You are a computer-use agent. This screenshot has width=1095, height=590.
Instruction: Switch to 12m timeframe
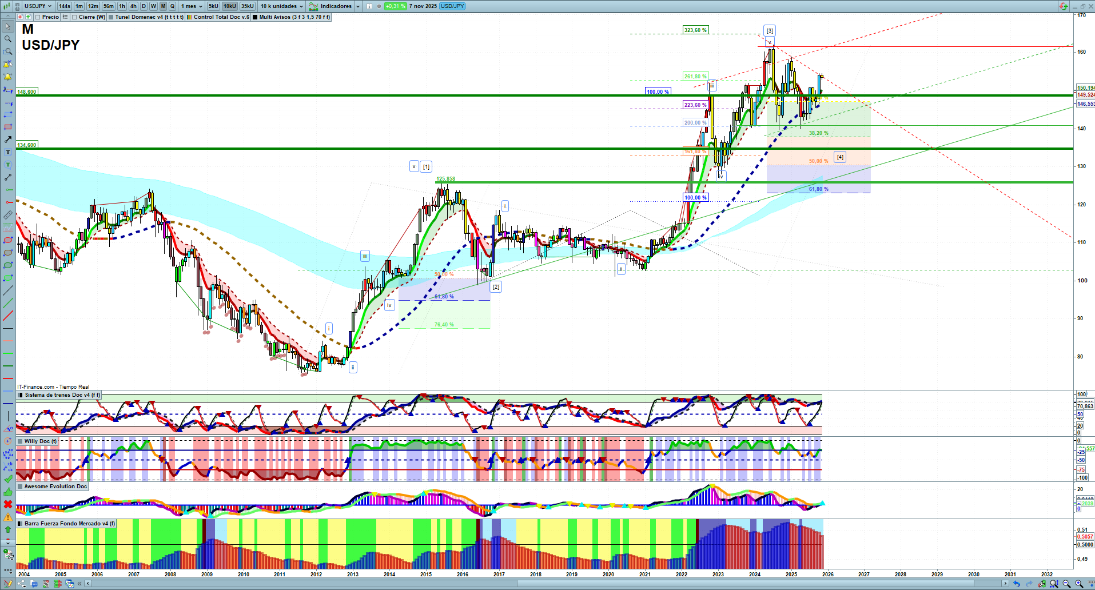click(93, 6)
